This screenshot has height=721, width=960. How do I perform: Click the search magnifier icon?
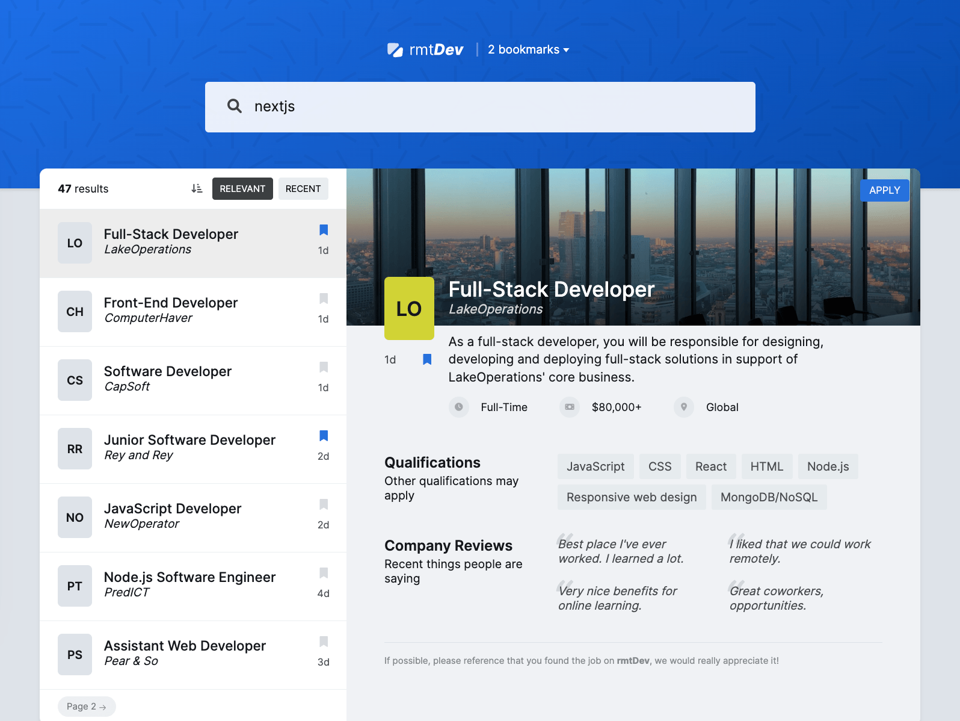[234, 107]
